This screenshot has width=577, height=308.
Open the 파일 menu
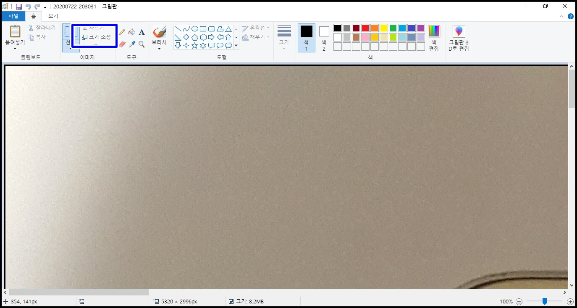coord(13,16)
